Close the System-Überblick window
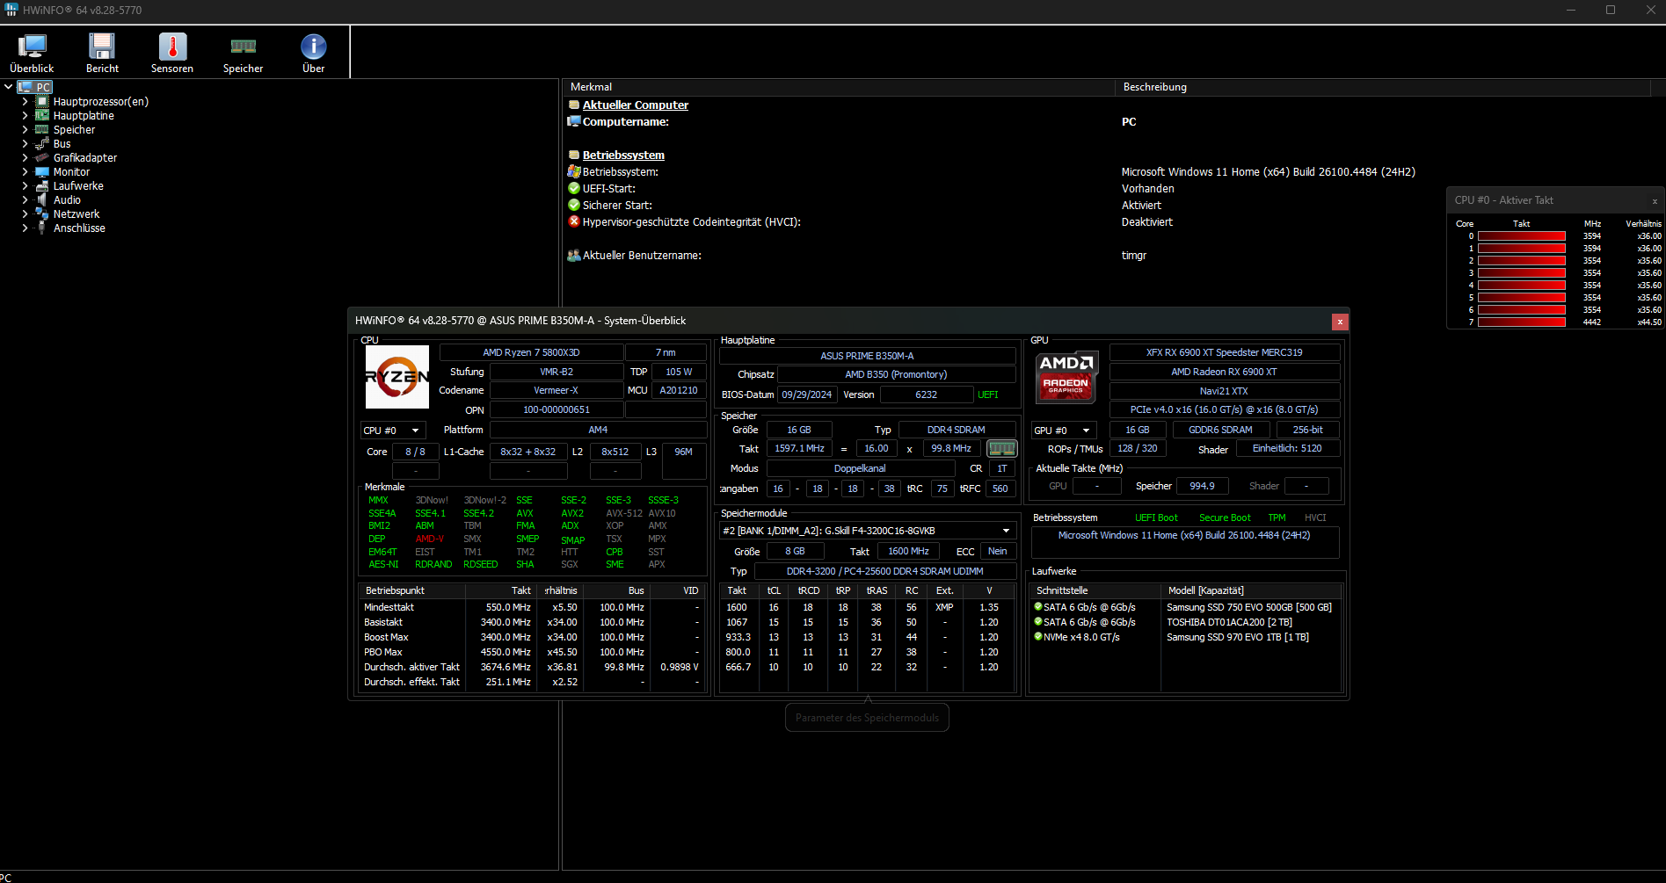1666x883 pixels. point(1340,322)
